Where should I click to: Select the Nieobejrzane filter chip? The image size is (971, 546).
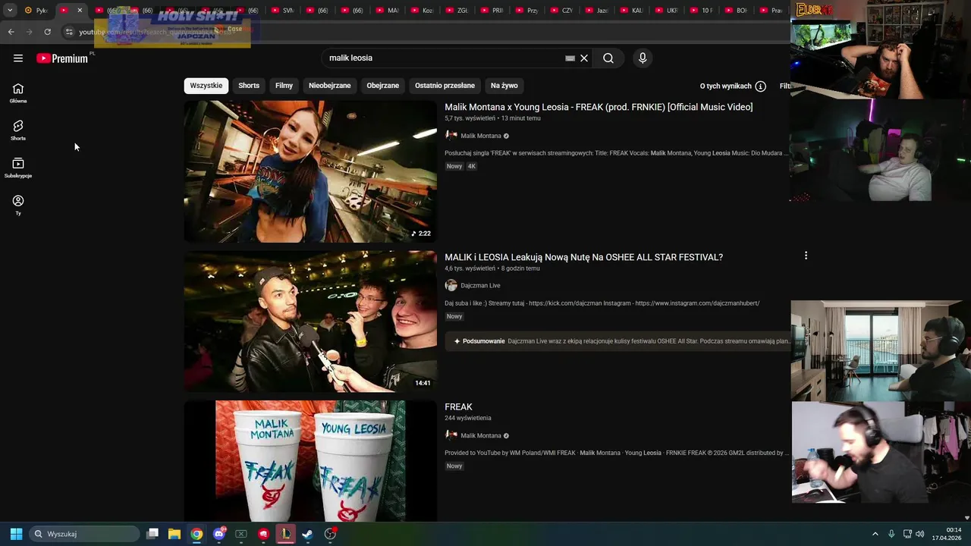click(329, 86)
